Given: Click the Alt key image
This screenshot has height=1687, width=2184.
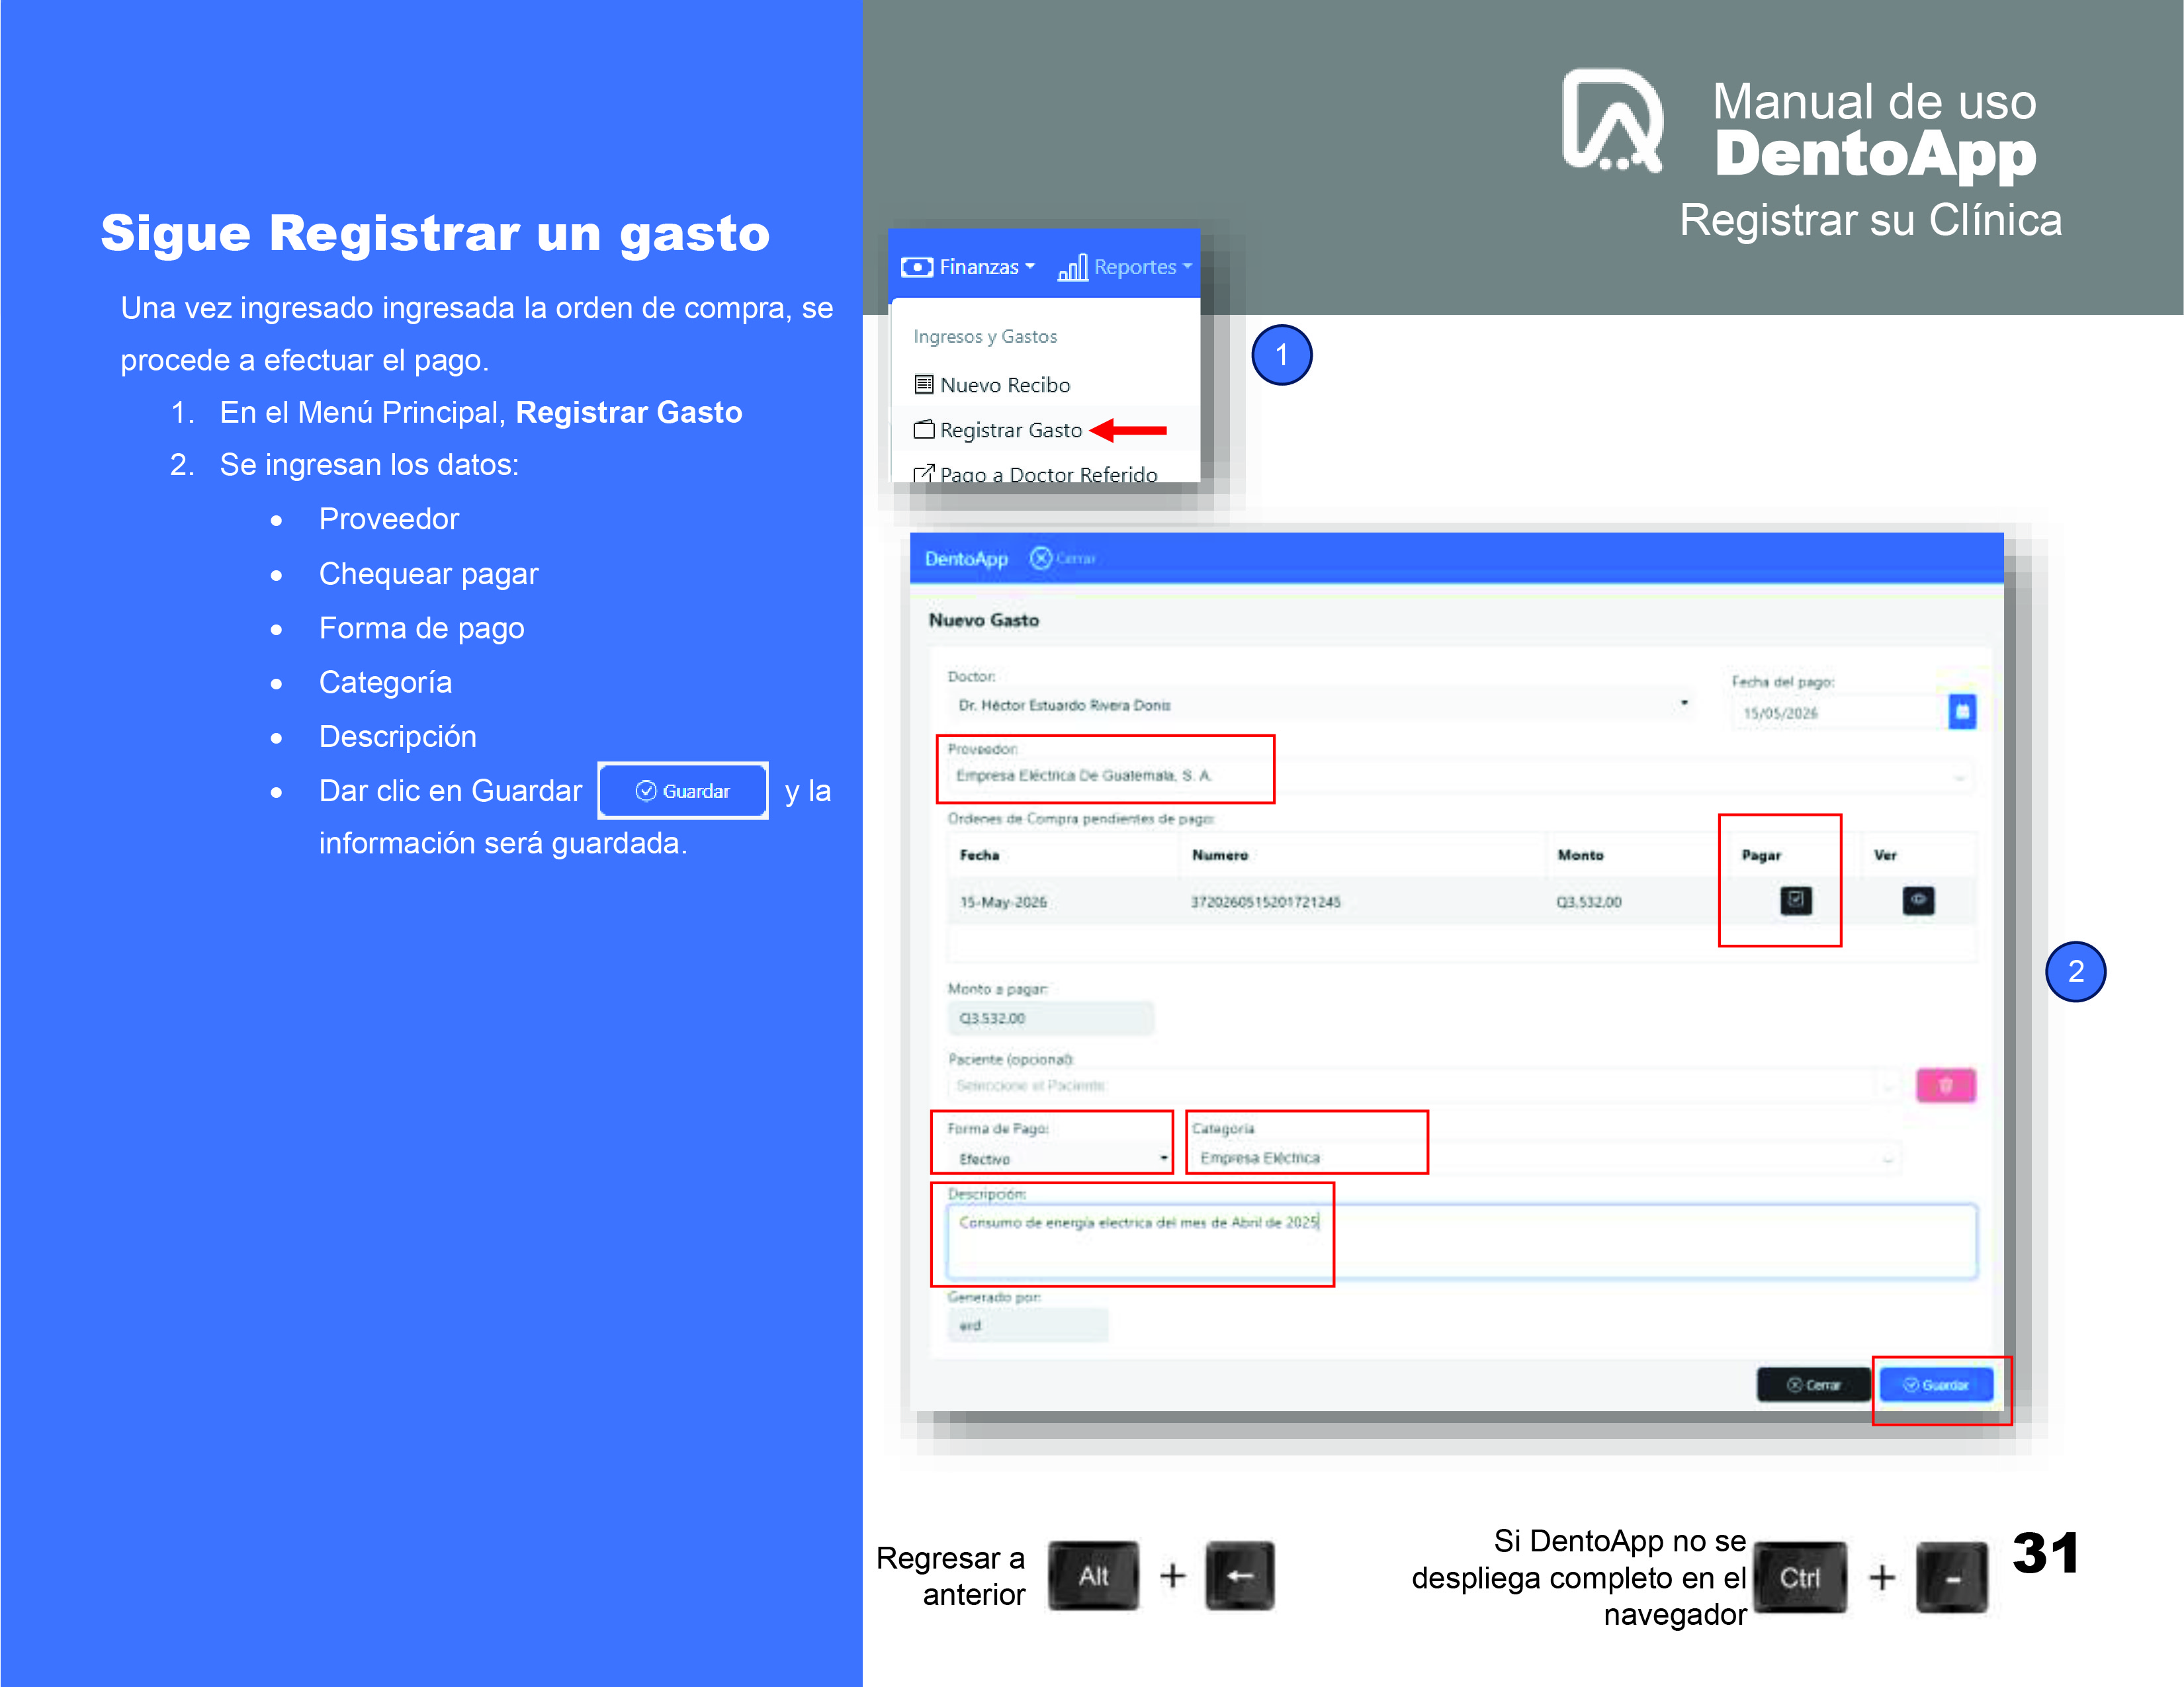Looking at the screenshot, I should point(1093,1576).
